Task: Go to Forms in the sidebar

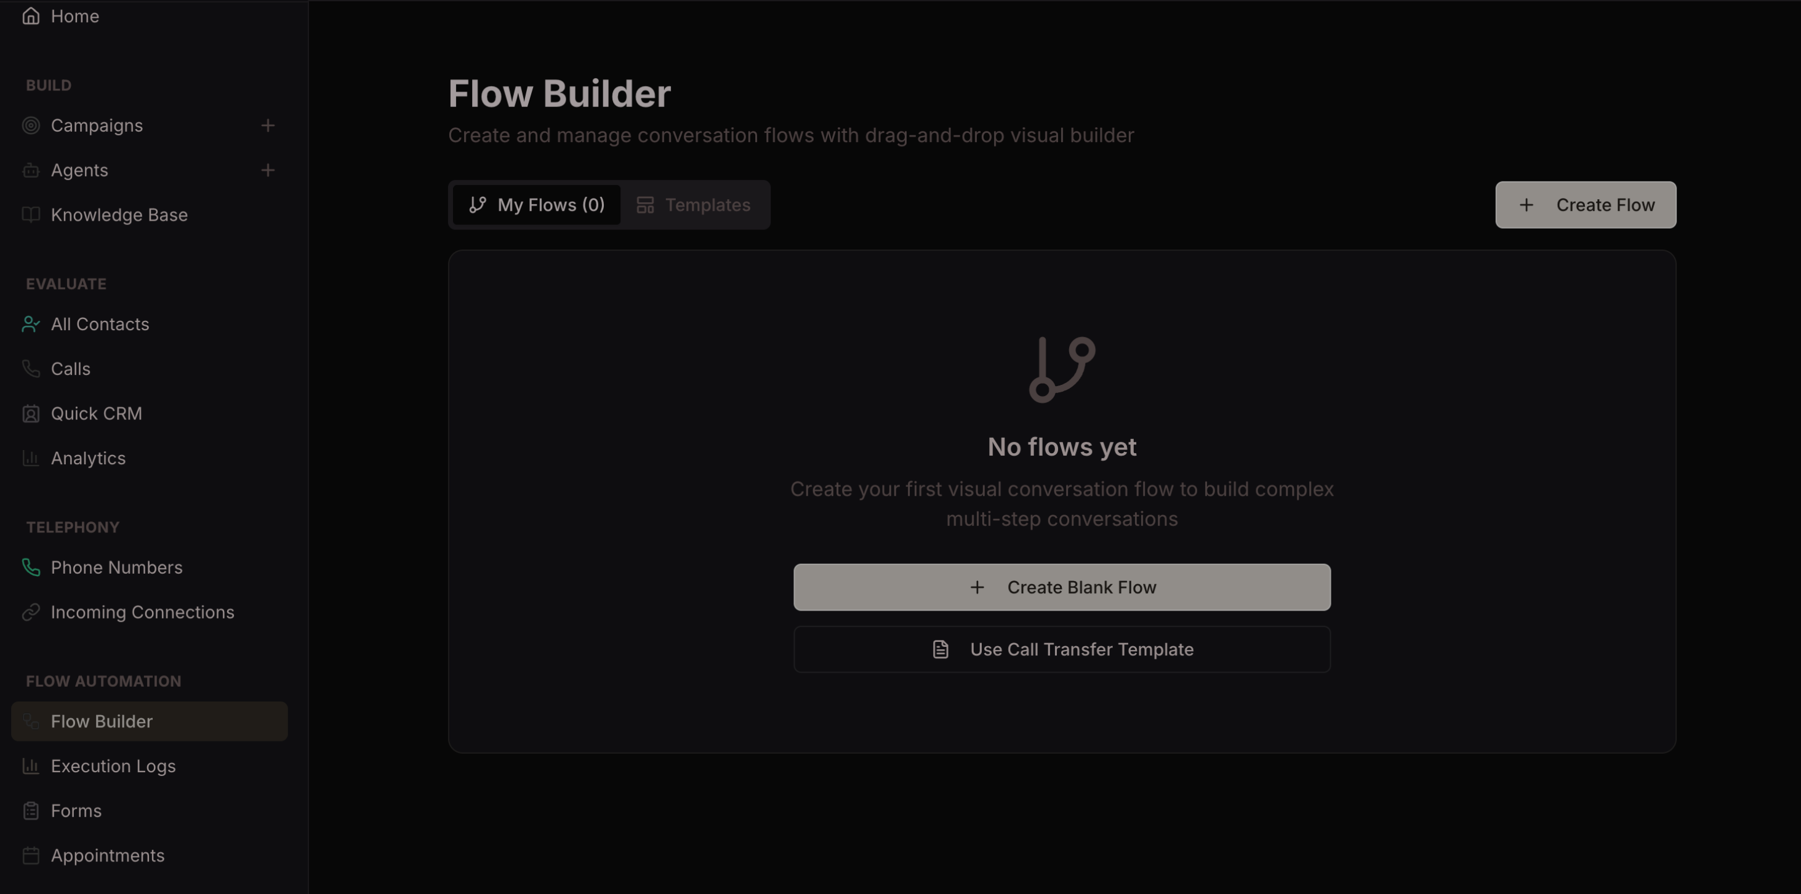Action: [x=76, y=811]
